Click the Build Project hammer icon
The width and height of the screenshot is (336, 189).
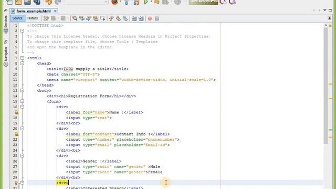(127, 2)
